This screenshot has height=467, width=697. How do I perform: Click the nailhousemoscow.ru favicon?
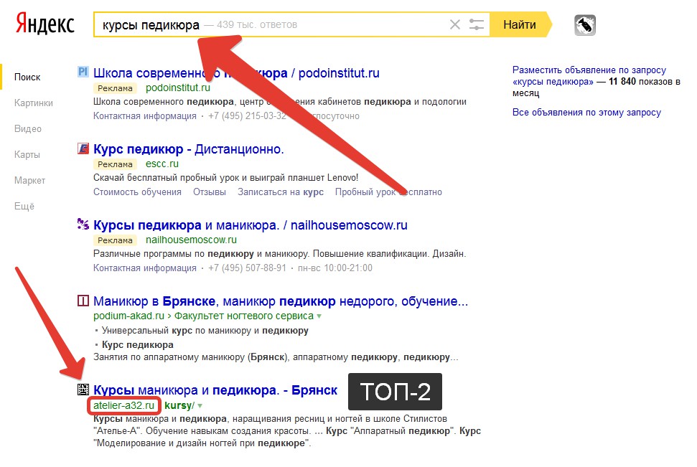pyautogui.click(x=83, y=224)
